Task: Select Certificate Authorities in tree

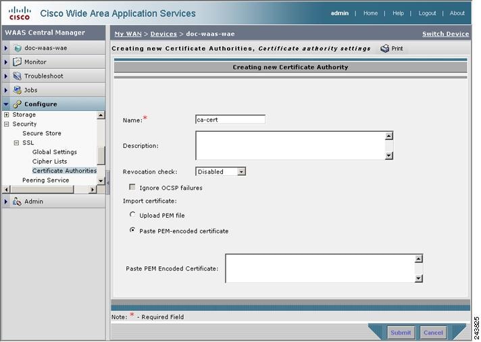Action: pos(64,171)
